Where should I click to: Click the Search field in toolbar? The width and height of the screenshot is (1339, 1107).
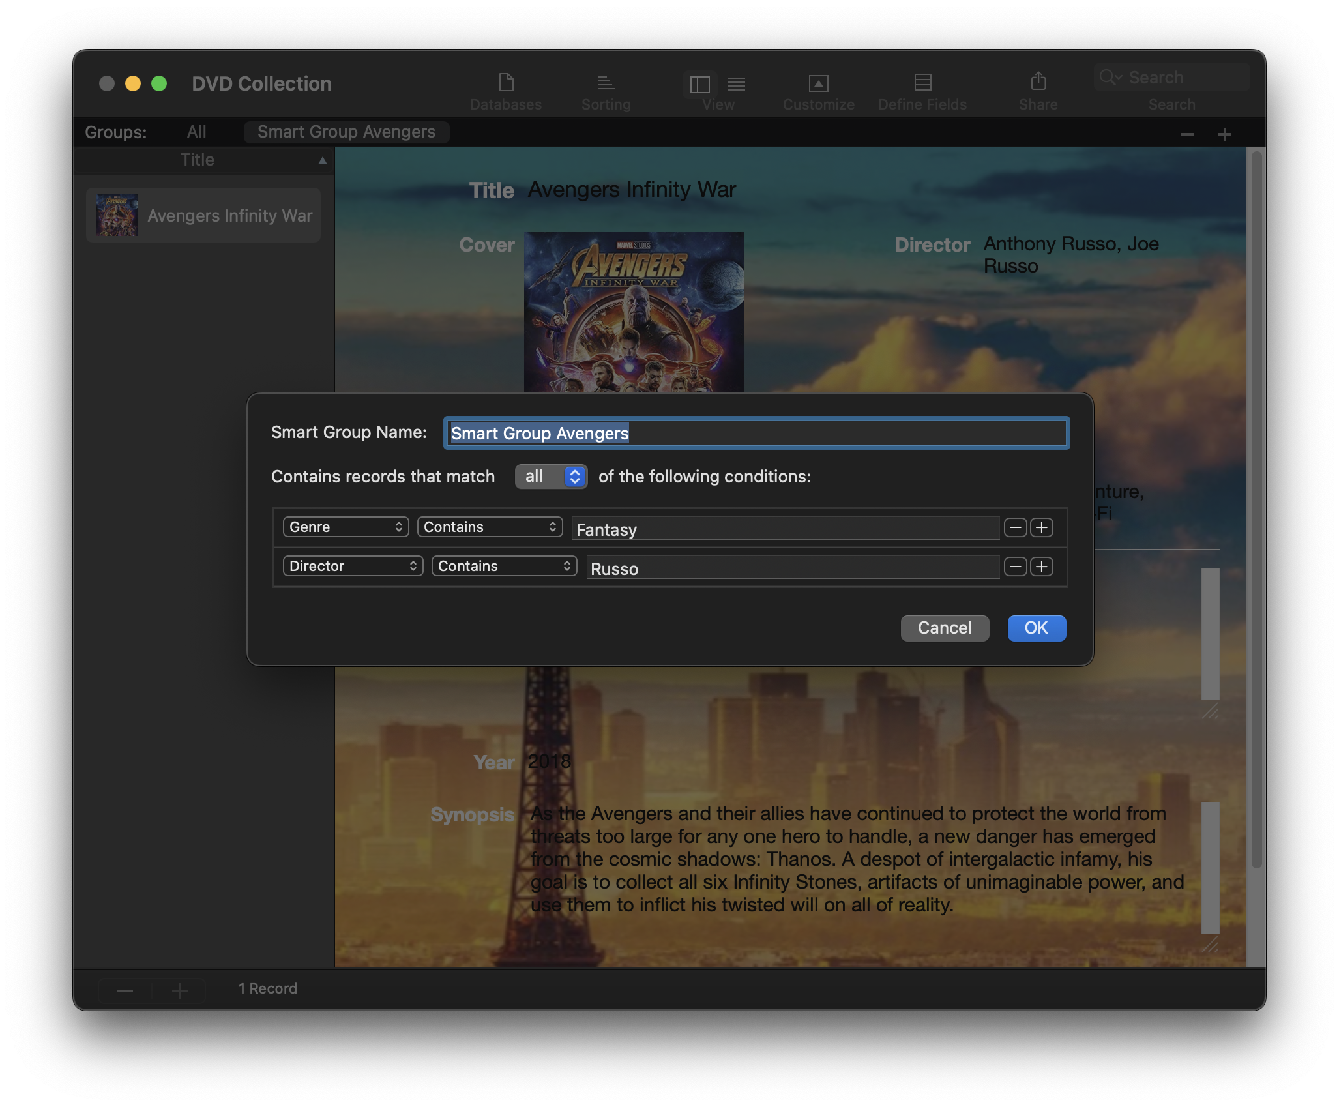coord(1171,78)
